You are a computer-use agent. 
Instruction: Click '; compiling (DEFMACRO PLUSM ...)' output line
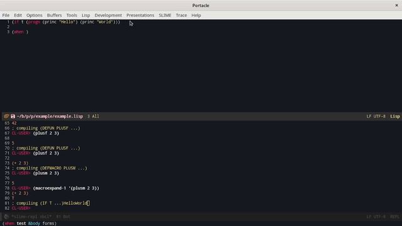click(49, 168)
